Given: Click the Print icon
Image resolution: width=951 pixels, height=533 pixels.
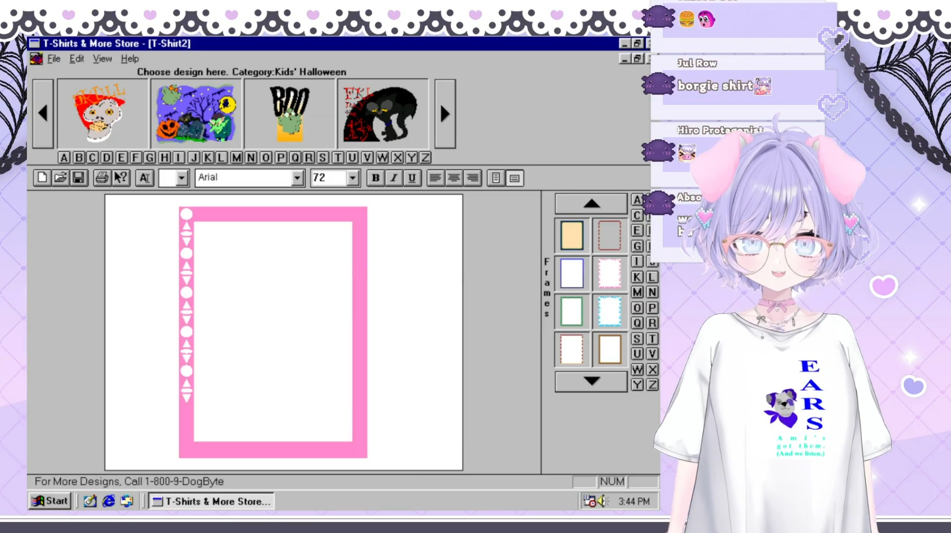Looking at the screenshot, I should coord(101,178).
